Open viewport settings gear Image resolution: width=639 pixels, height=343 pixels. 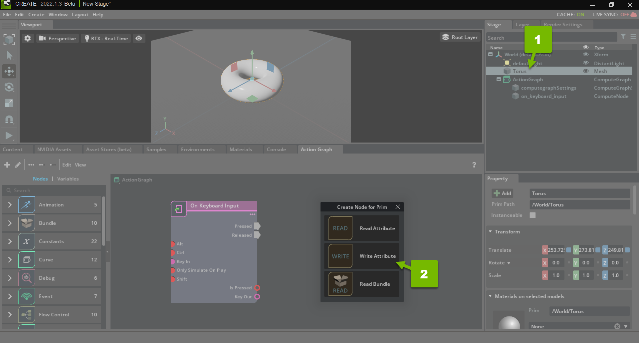(x=28, y=38)
